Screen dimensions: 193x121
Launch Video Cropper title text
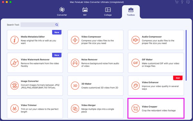click(x=150, y=107)
